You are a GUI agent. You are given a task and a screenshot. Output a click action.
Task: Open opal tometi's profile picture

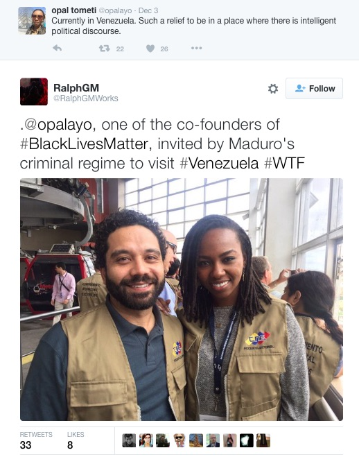[32, 21]
